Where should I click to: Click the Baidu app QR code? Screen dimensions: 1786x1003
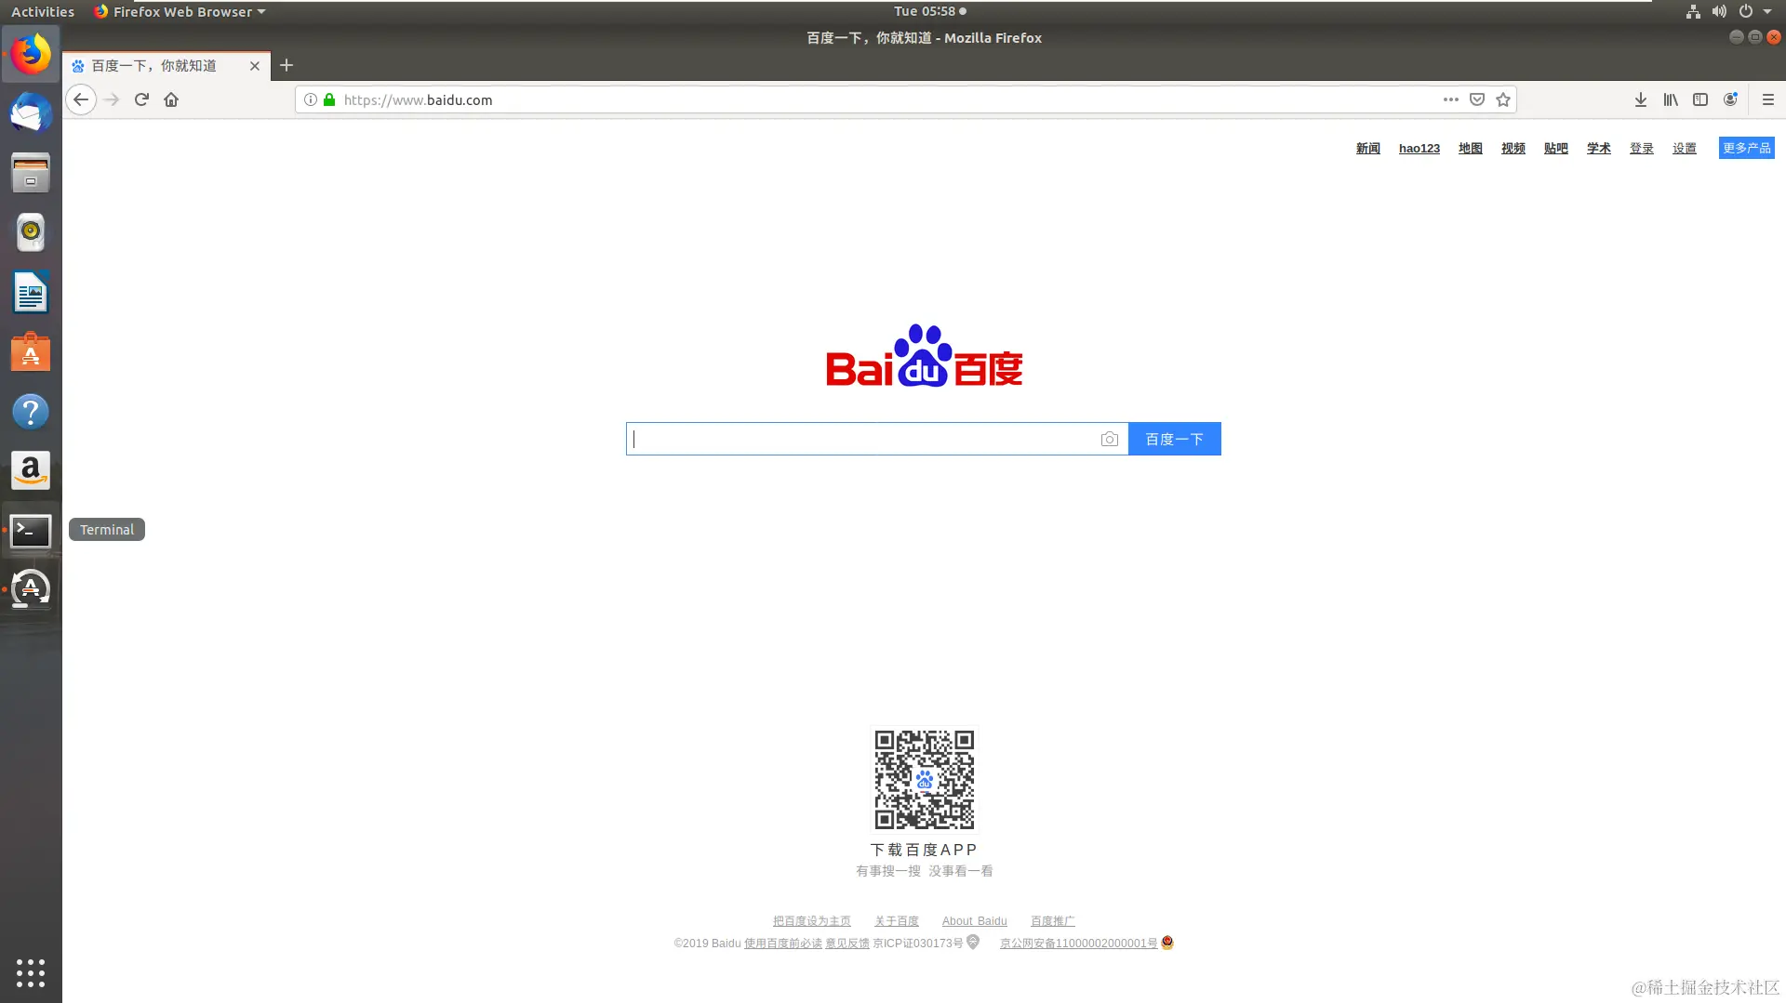pos(925,779)
